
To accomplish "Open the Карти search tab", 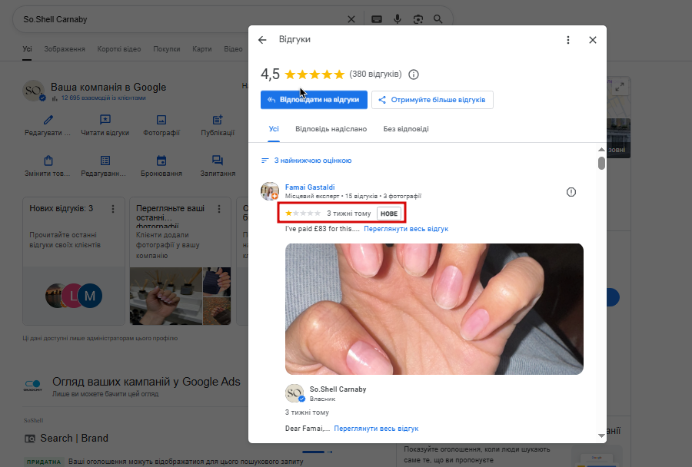I will (202, 49).
